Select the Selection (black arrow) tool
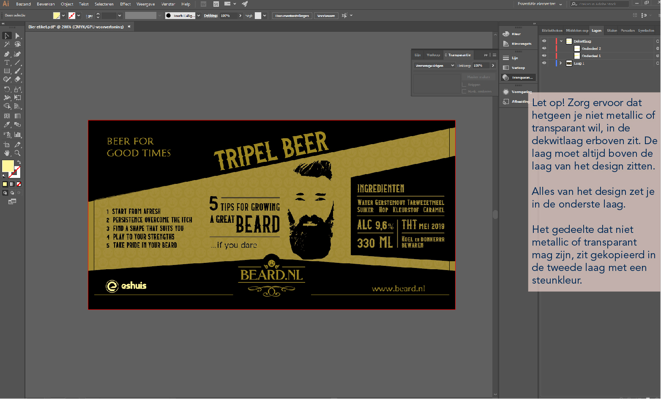The height and width of the screenshot is (399, 661). point(7,36)
